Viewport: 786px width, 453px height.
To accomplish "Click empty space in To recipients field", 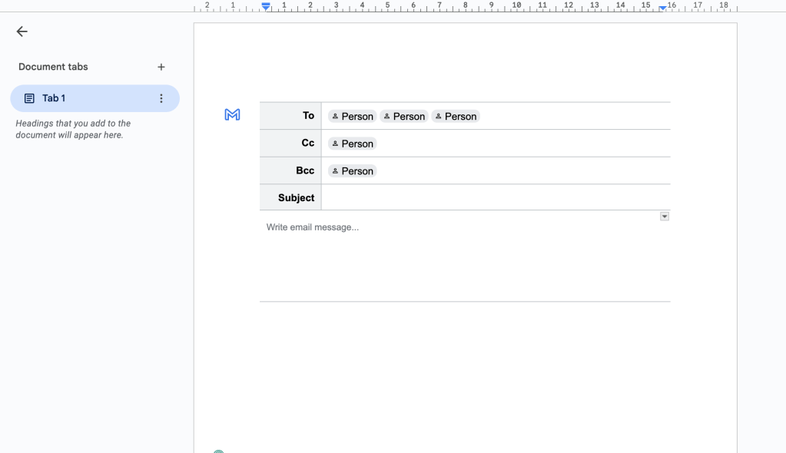I will tap(576, 116).
